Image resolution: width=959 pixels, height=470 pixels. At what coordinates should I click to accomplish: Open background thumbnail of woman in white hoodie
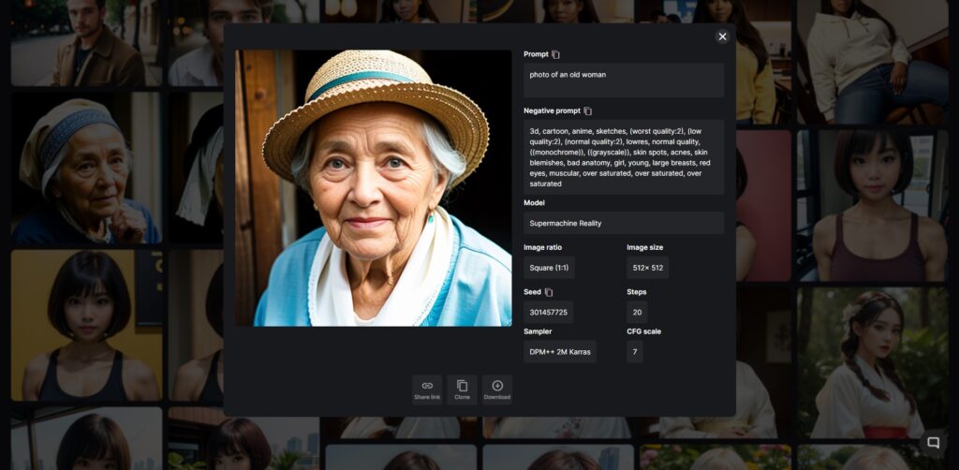click(873, 61)
